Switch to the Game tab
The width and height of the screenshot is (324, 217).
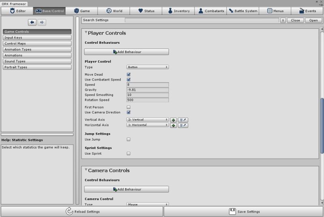tap(82, 11)
